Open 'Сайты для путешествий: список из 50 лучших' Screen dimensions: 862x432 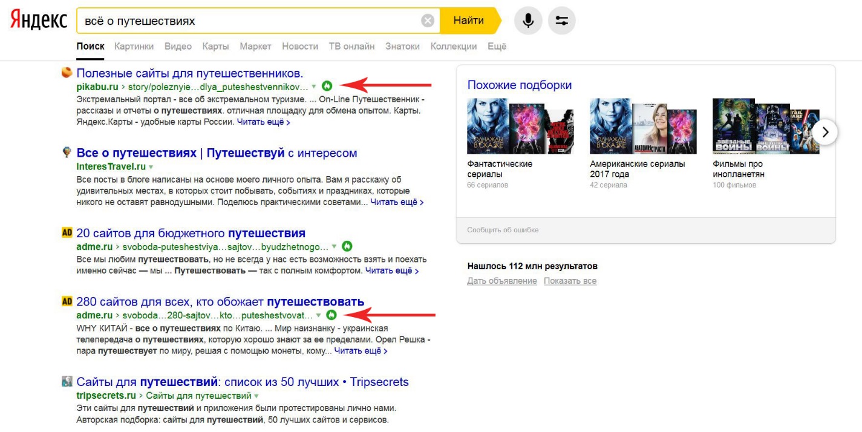click(243, 382)
